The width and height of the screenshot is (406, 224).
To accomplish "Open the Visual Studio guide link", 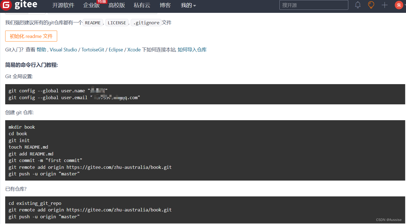I will click(x=63, y=50).
